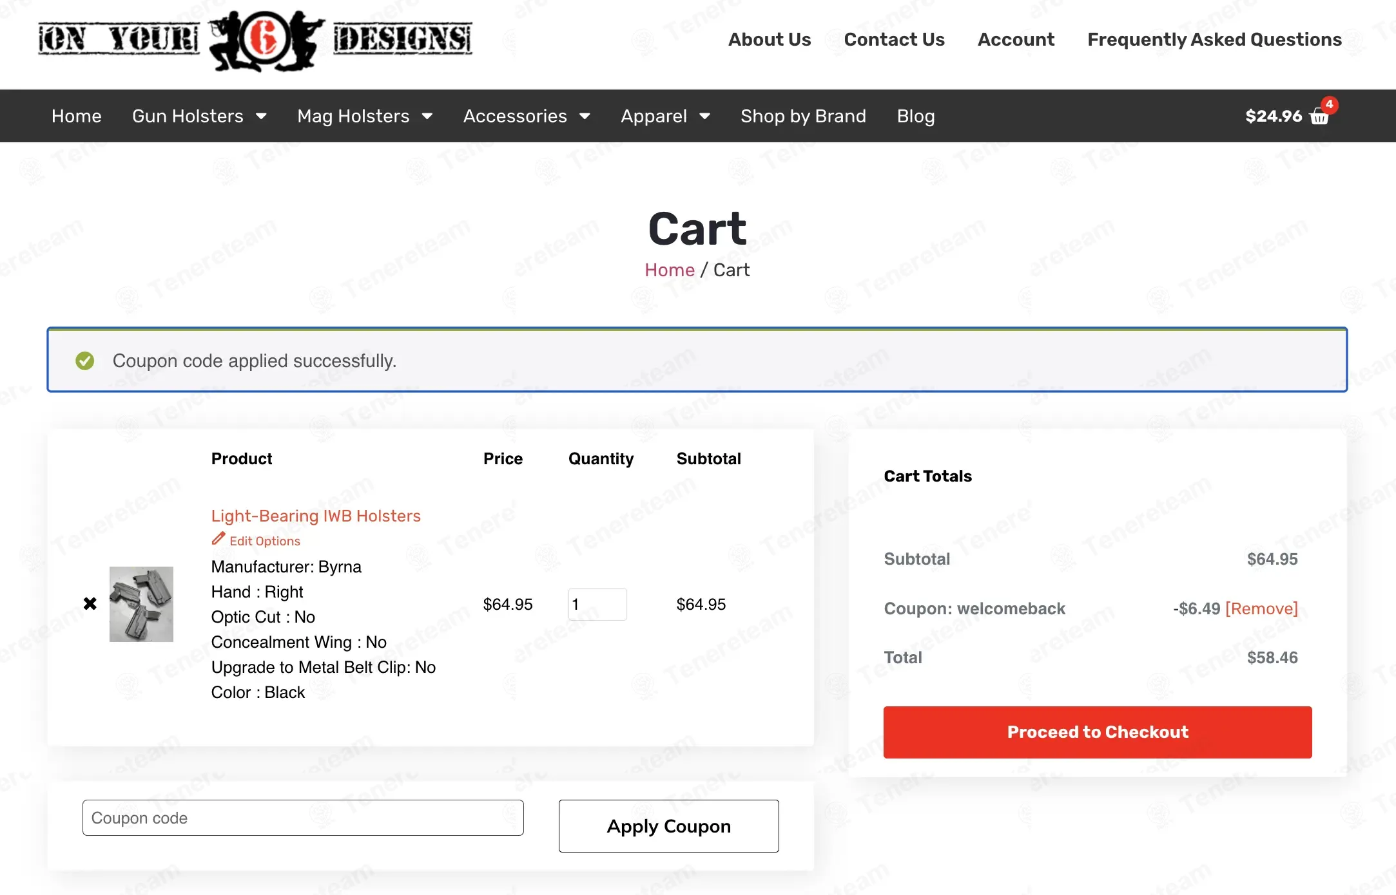Viewport: 1396px width, 895px height.
Task: Click the Apply Coupon button
Action: (x=669, y=826)
